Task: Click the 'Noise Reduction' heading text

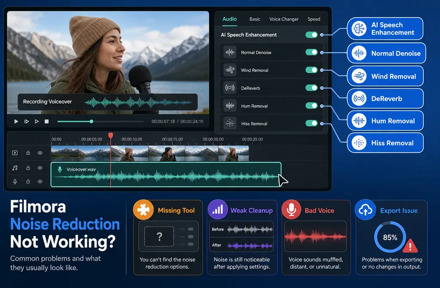Action: 65,224
